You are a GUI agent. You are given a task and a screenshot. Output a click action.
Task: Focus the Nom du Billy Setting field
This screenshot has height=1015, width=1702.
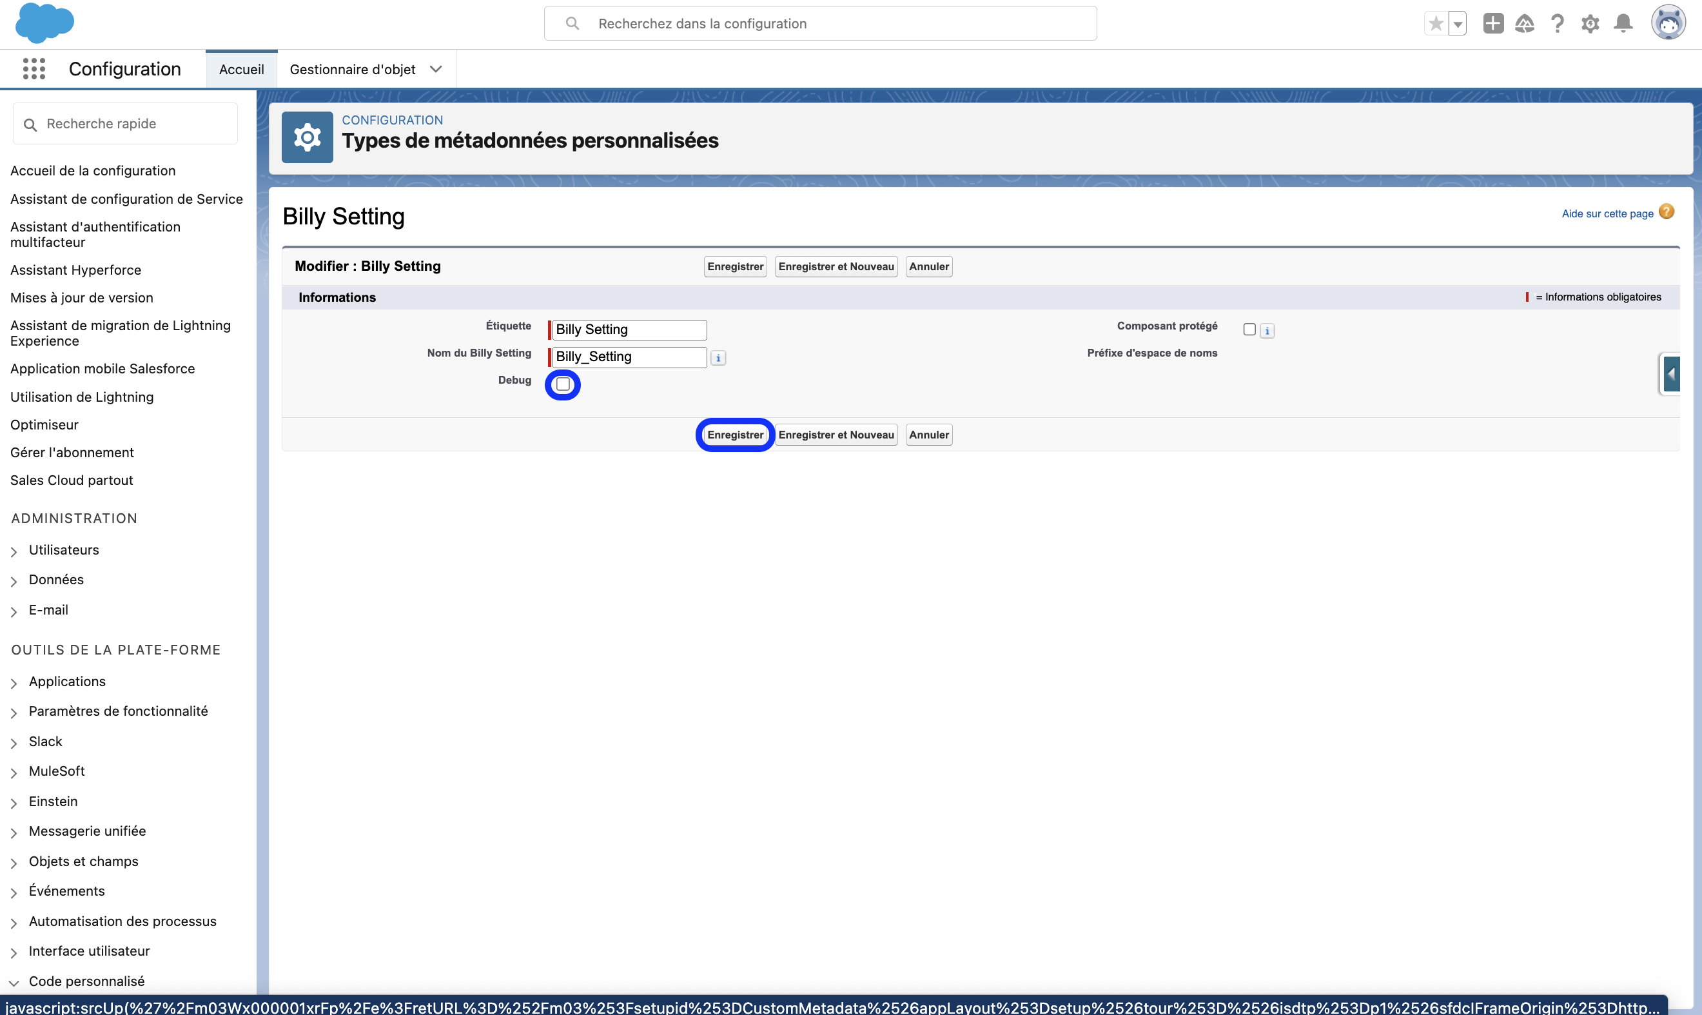pyautogui.click(x=629, y=357)
